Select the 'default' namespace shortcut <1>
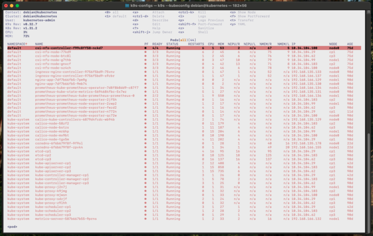Viewport: 373px width, 236px height. (x=119, y=16)
